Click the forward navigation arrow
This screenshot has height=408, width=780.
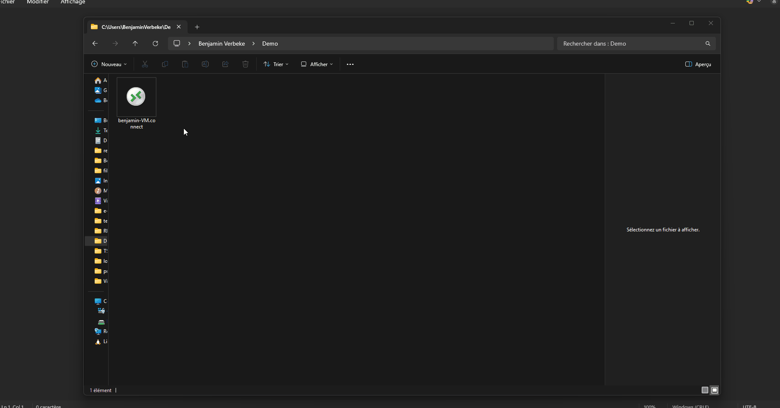click(x=115, y=44)
